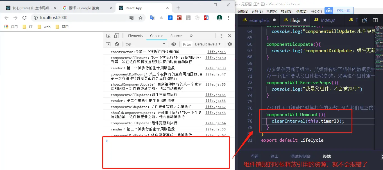This screenshot has width=383, height=170.
Task: Create a live expression with the eye icon
Action: [174, 44]
